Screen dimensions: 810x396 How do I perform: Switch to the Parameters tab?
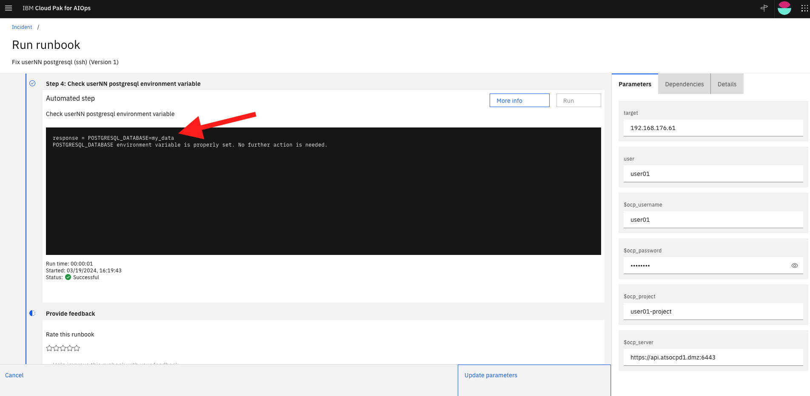(x=635, y=84)
